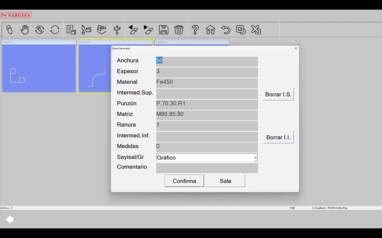Expand the Sayisal/Gr dropdown
The width and height of the screenshot is (382, 238).
[255, 158]
